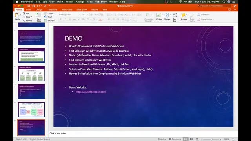The width and height of the screenshot is (251, 141).
Task: Toggle Italic formatting
Action: click(x=65, y=20)
